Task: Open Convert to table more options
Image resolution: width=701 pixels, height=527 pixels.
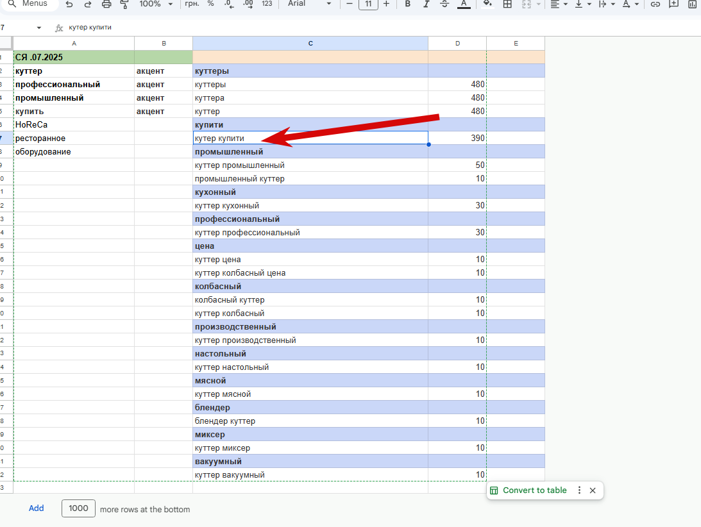Action: (x=579, y=490)
